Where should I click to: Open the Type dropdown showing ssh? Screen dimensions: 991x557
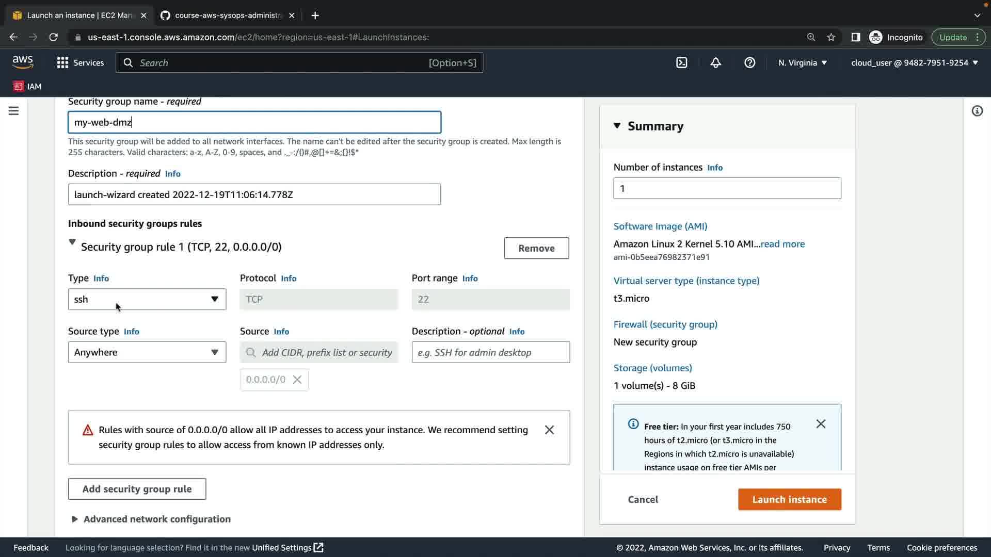click(147, 299)
